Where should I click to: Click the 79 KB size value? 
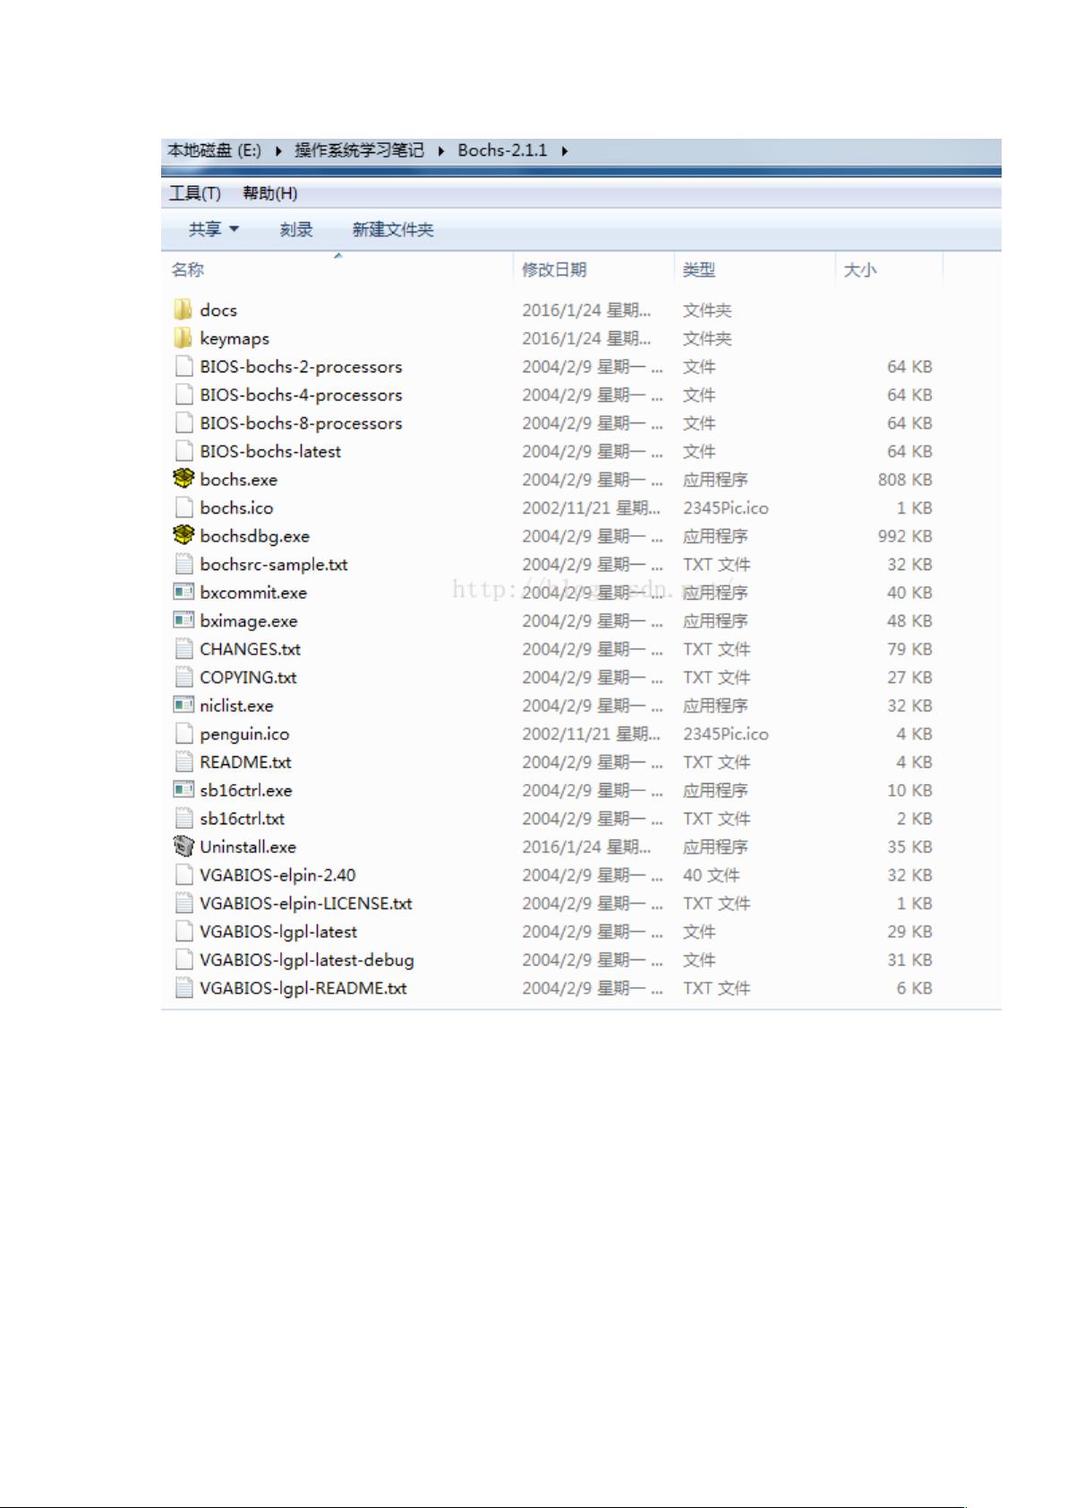pyautogui.click(x=909, y=649)
